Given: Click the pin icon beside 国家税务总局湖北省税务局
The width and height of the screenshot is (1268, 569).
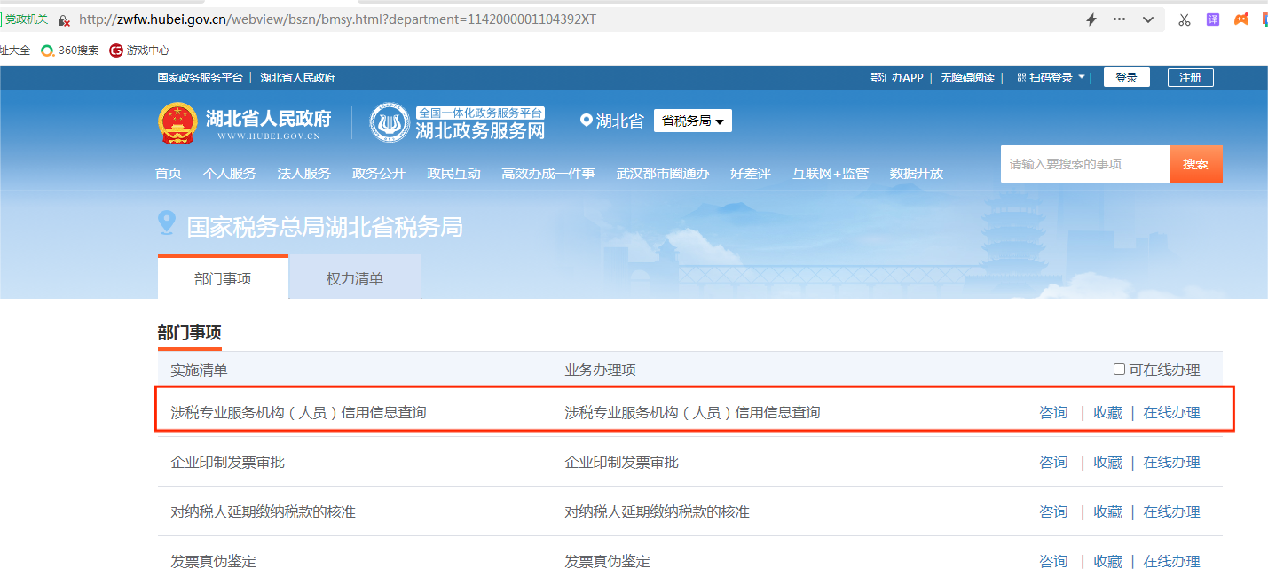Looking at the screenshot, I should point(166,223).
